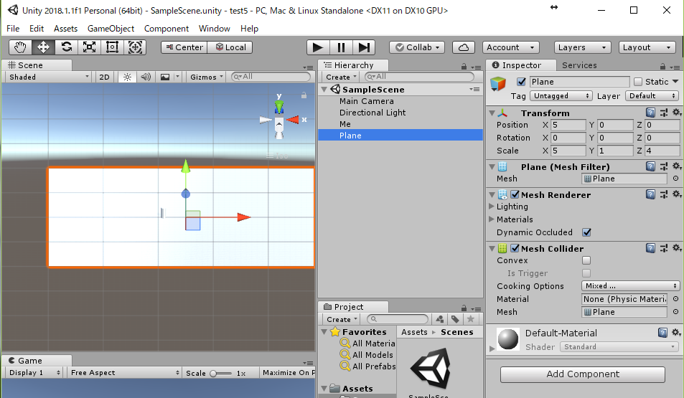Image resolution: width=684 pixels, height=398 pixels.
Task: Enable the Static checkbox
Action: pyautogui.click(x=638, y=82)
